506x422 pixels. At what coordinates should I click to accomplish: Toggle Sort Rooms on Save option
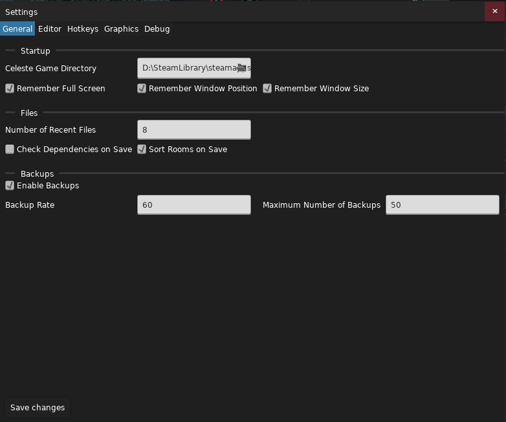(x=142, y=150)
